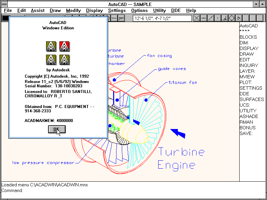Click the 'Loaded menu C:\ACADWIN\ACADWIN.mnx' status line

[x=45, y=185]
